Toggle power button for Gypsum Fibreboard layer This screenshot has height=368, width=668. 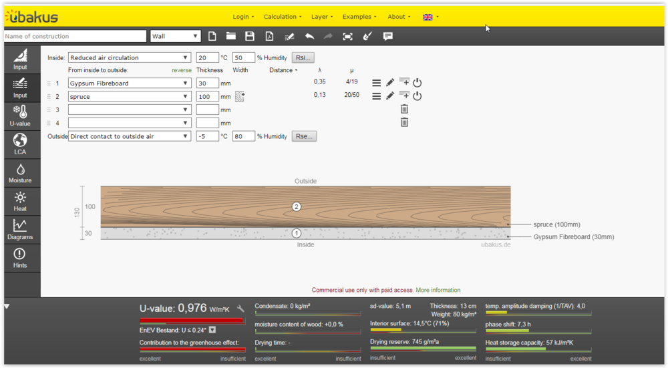click(417, 83)
